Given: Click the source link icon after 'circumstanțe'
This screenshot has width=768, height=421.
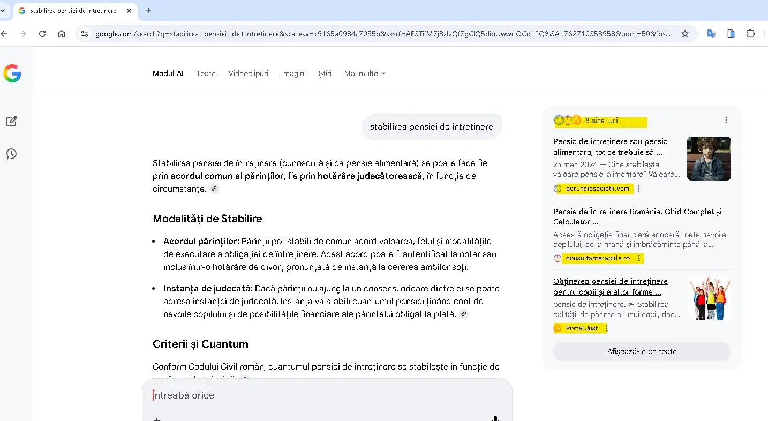Looking at the screenshot, I should click(214, 189).
